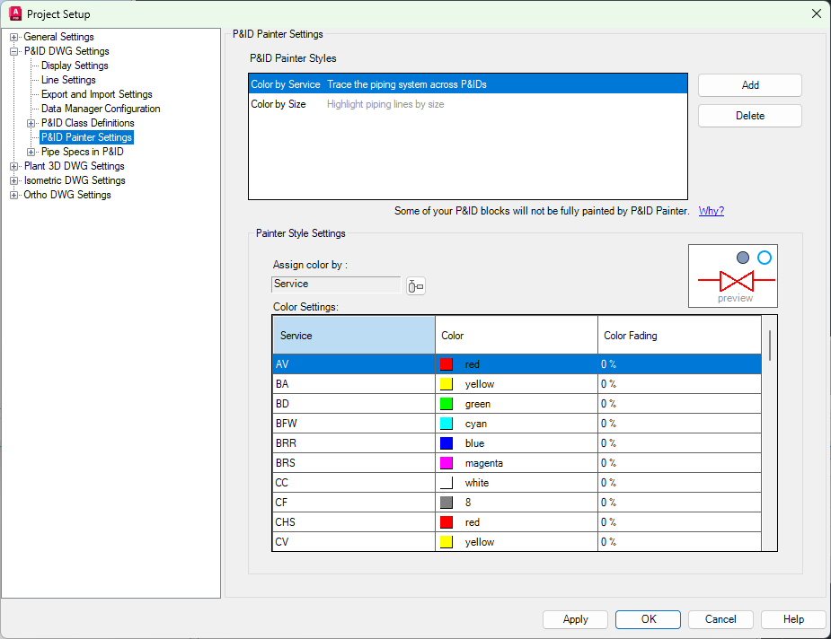Click the Color column header
Image resolution: width=831 pixels, height=639 pixels.
click(x=517, y=336)
